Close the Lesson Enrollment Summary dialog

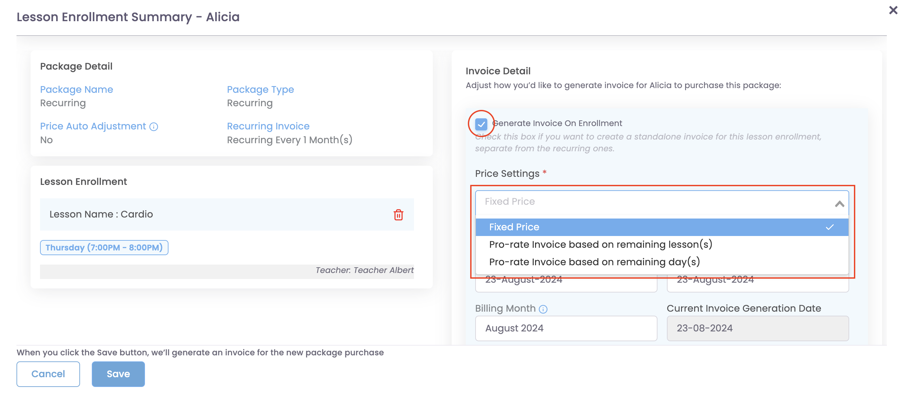(x=893, y=10)
